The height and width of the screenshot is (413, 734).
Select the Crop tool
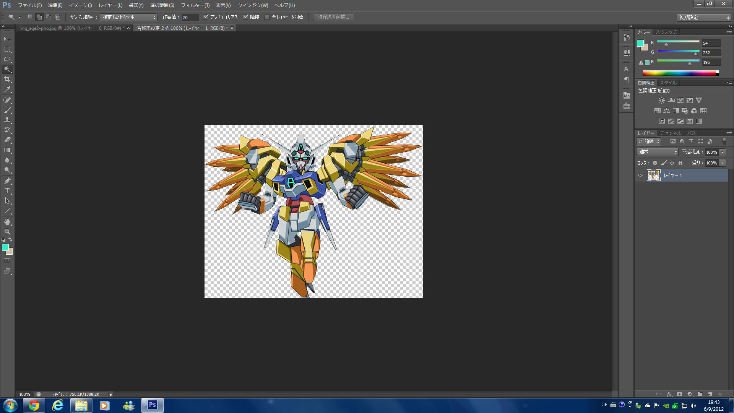[x=7, y=79]
